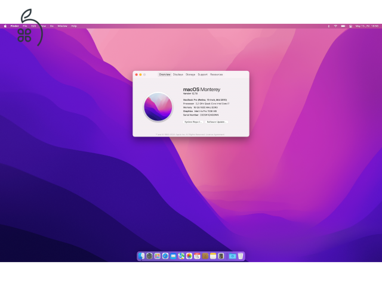Open Finder from the Dock

(x=141, y=256)
